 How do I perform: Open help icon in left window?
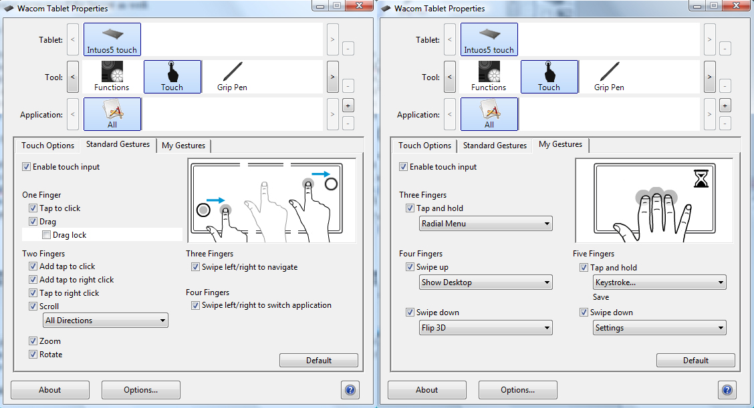(x=350, y=390)
